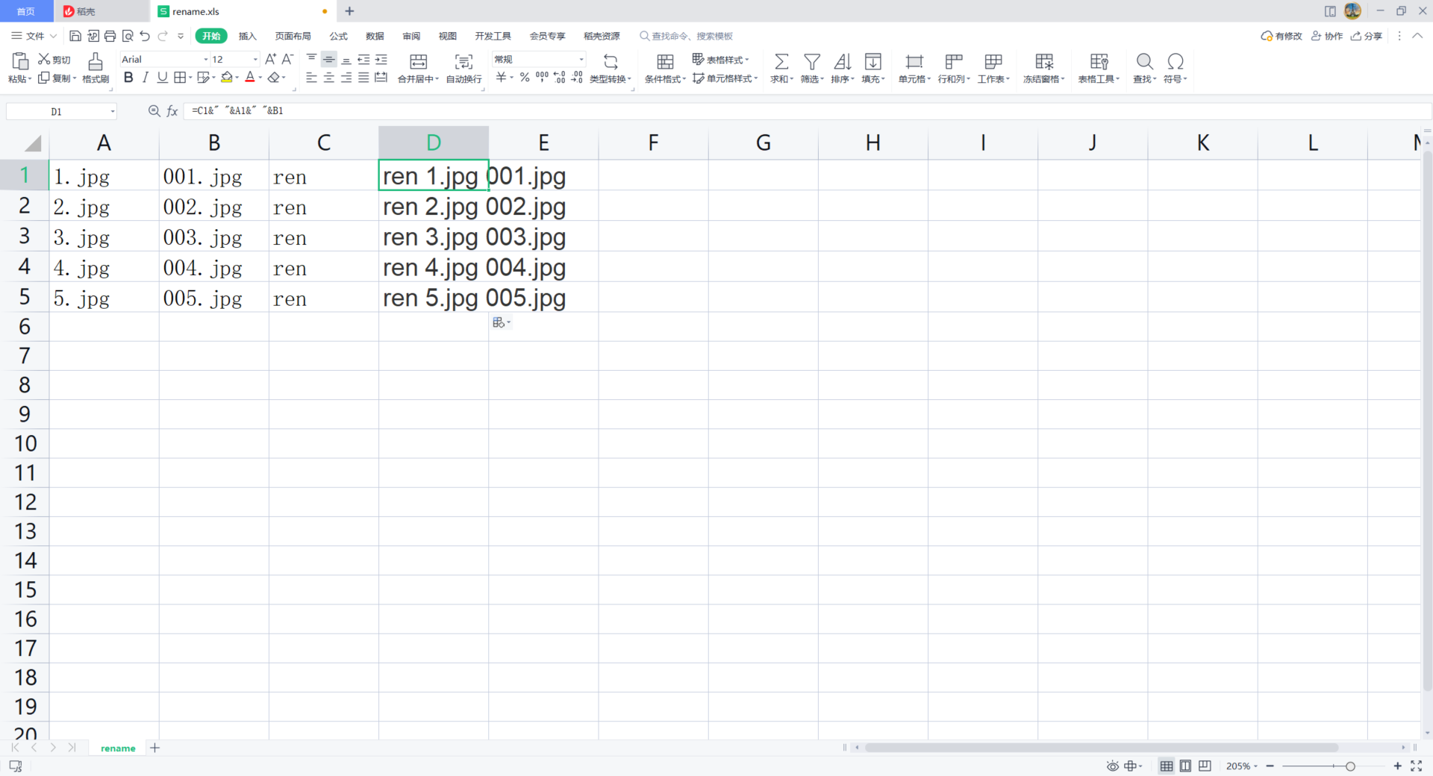
Task: Click the 分享 (Share) button
Action: click(1367, 36)
